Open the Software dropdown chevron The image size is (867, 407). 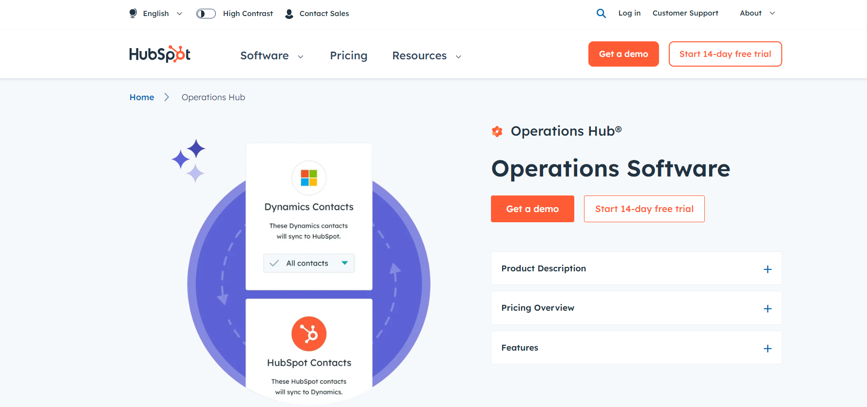pos(301,57)
